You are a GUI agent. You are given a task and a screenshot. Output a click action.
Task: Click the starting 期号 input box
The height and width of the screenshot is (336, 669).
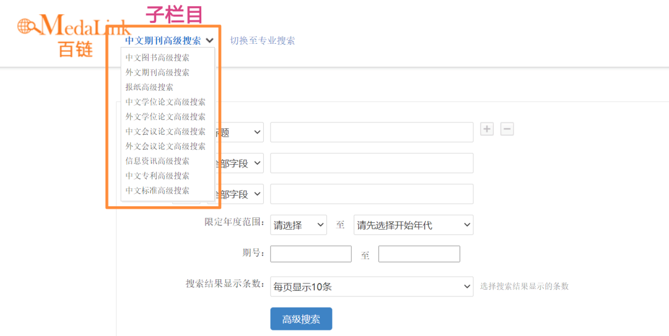[311, 254]
